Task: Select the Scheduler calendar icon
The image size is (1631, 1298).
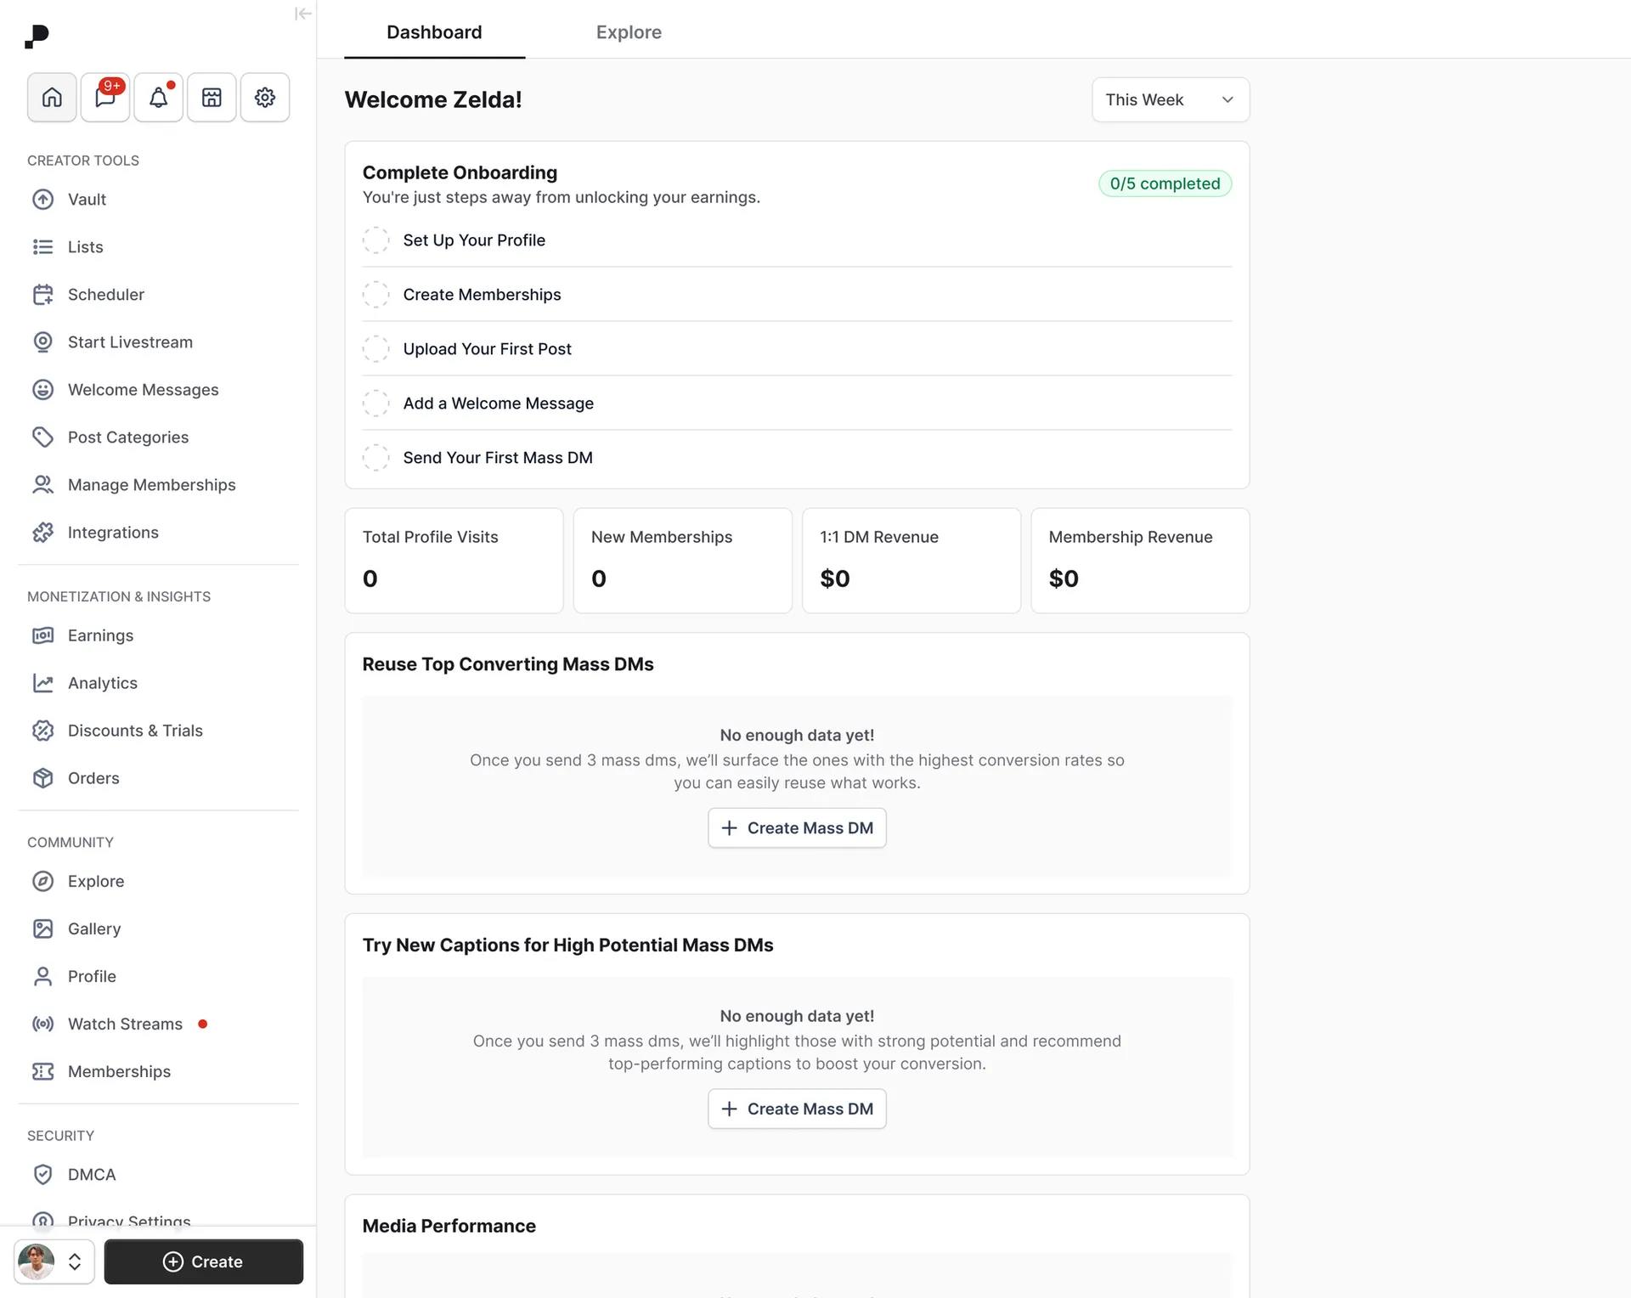Action: coord(44,294)
